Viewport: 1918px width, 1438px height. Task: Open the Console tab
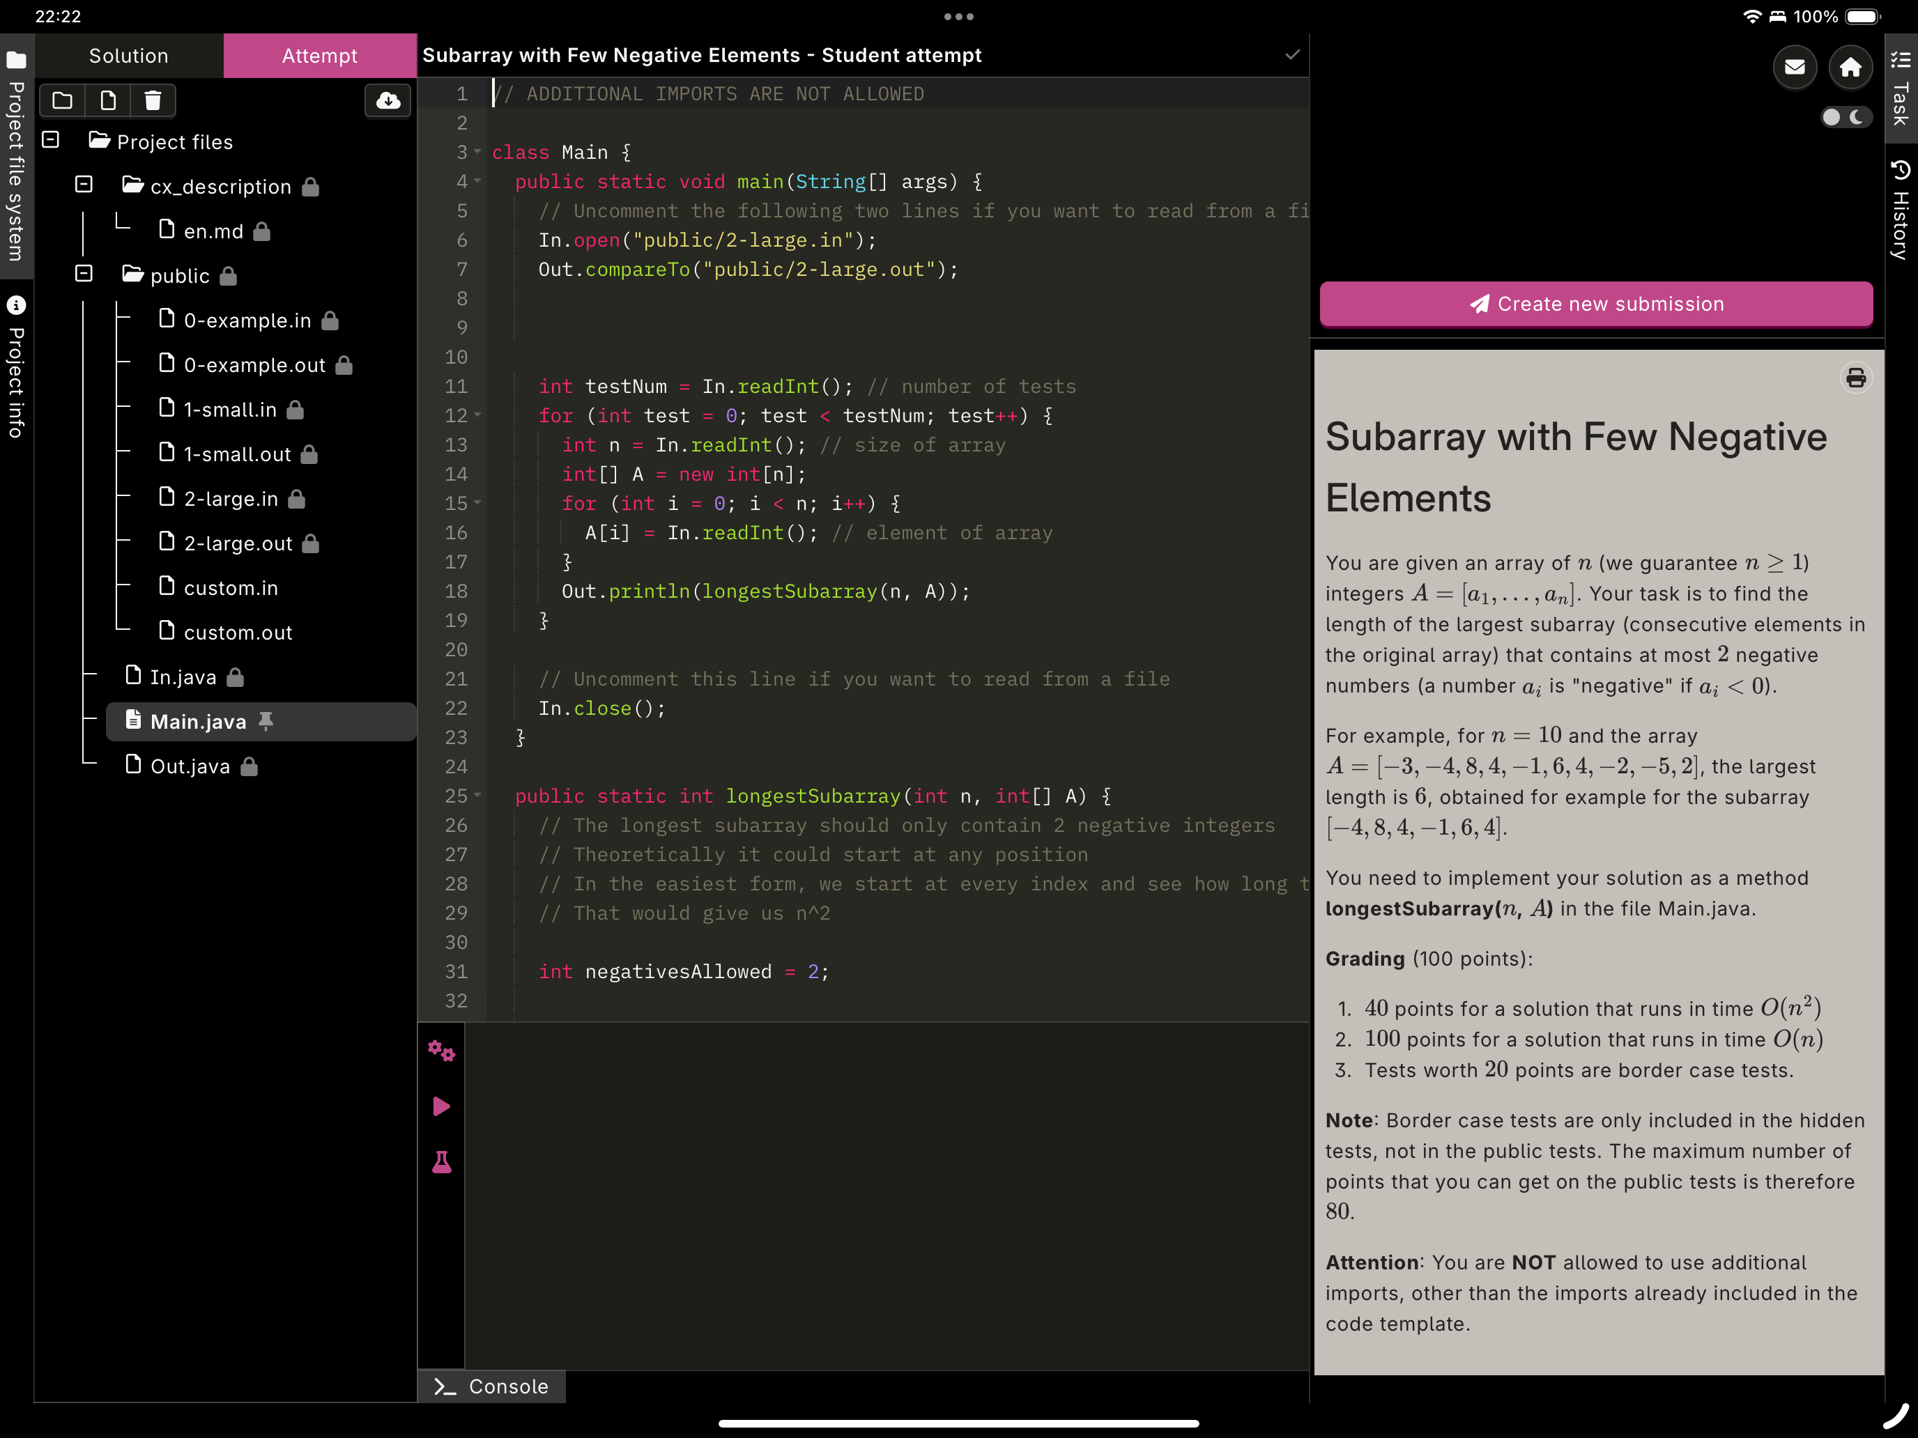[x=491, y=1386]
